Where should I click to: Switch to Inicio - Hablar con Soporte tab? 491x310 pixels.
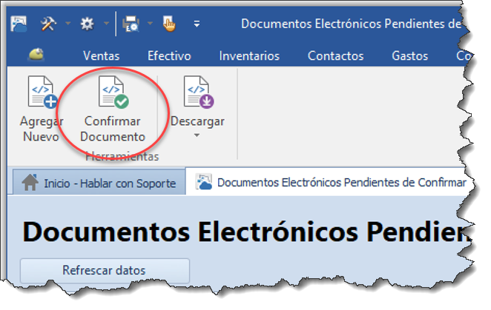click(99, 183)
